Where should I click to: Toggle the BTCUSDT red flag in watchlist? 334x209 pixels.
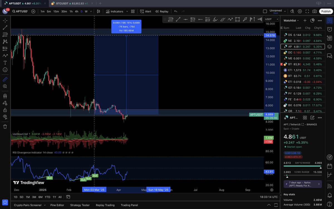[281, 64]
